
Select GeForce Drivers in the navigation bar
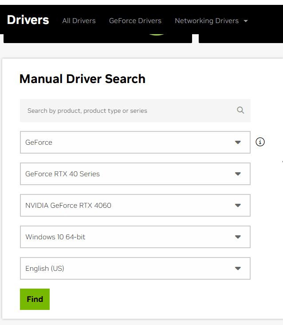[135, 21]
